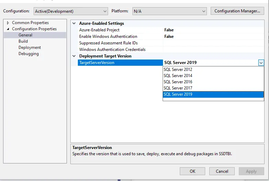Select the General properties page
The image size is (269, 181).
25,35
